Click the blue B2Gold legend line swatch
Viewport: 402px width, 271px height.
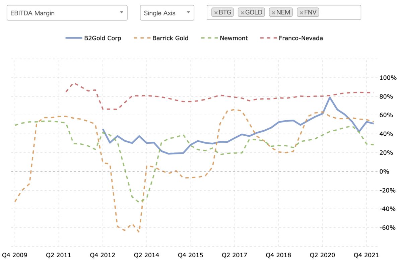coord(73,38)
